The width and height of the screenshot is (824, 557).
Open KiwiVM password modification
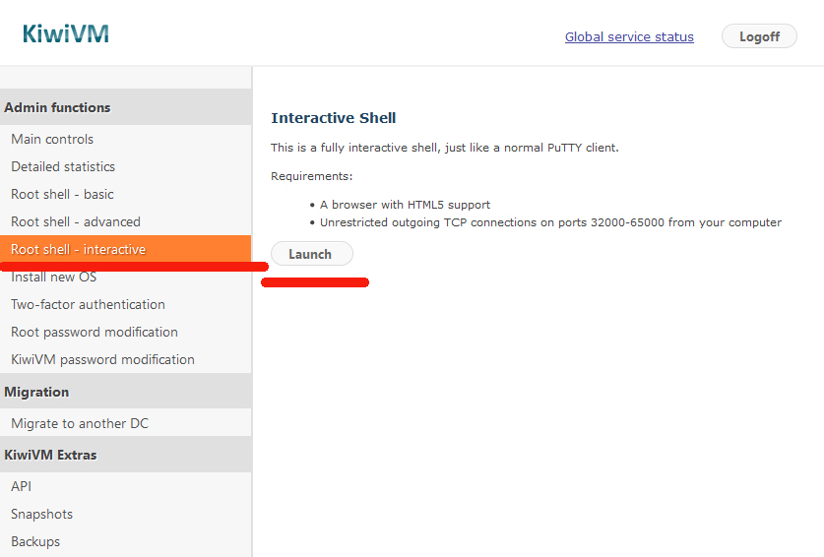point(102,359)
